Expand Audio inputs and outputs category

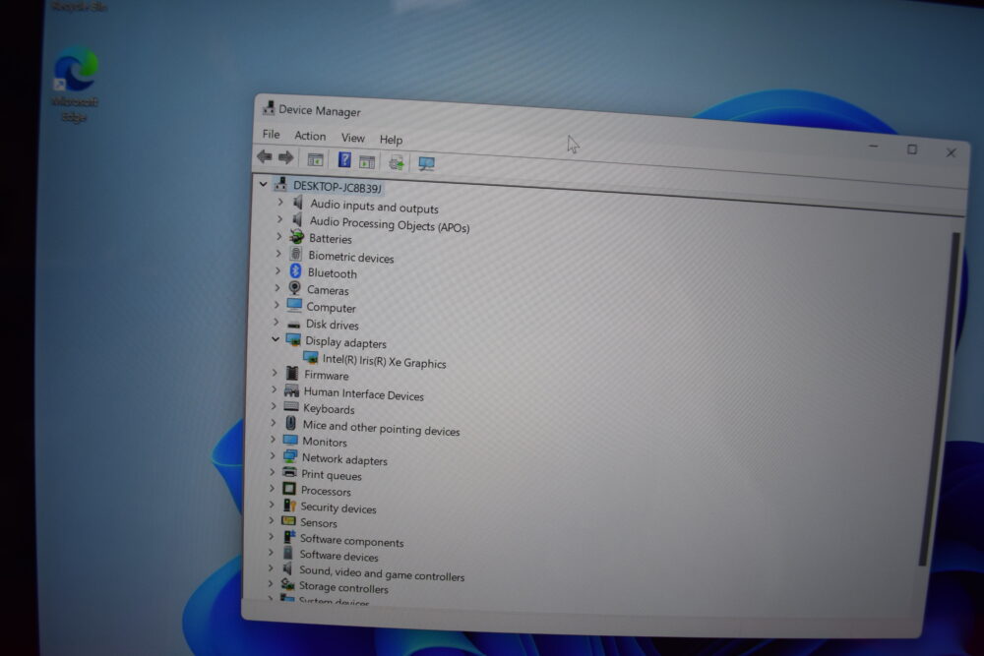tap(280, 202)
